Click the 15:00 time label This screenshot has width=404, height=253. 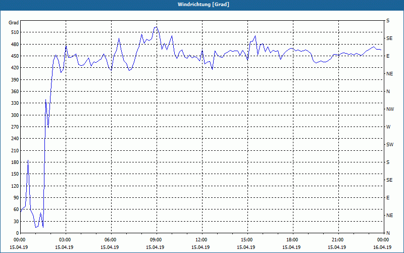tap(246, 240)
